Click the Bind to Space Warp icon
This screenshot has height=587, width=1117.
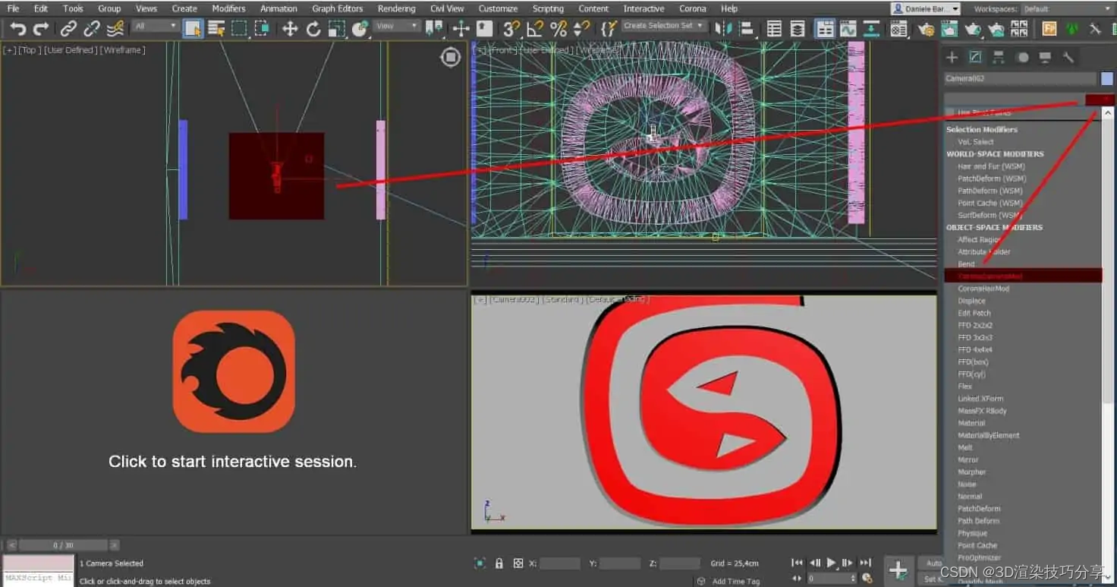[115, 29]
